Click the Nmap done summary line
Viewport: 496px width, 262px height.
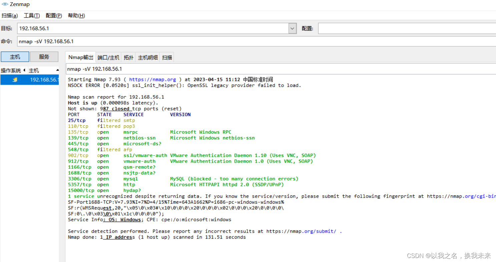tap(157, 237)
